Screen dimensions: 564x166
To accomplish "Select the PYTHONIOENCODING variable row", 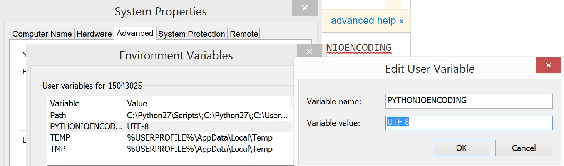I will (169, 126).
